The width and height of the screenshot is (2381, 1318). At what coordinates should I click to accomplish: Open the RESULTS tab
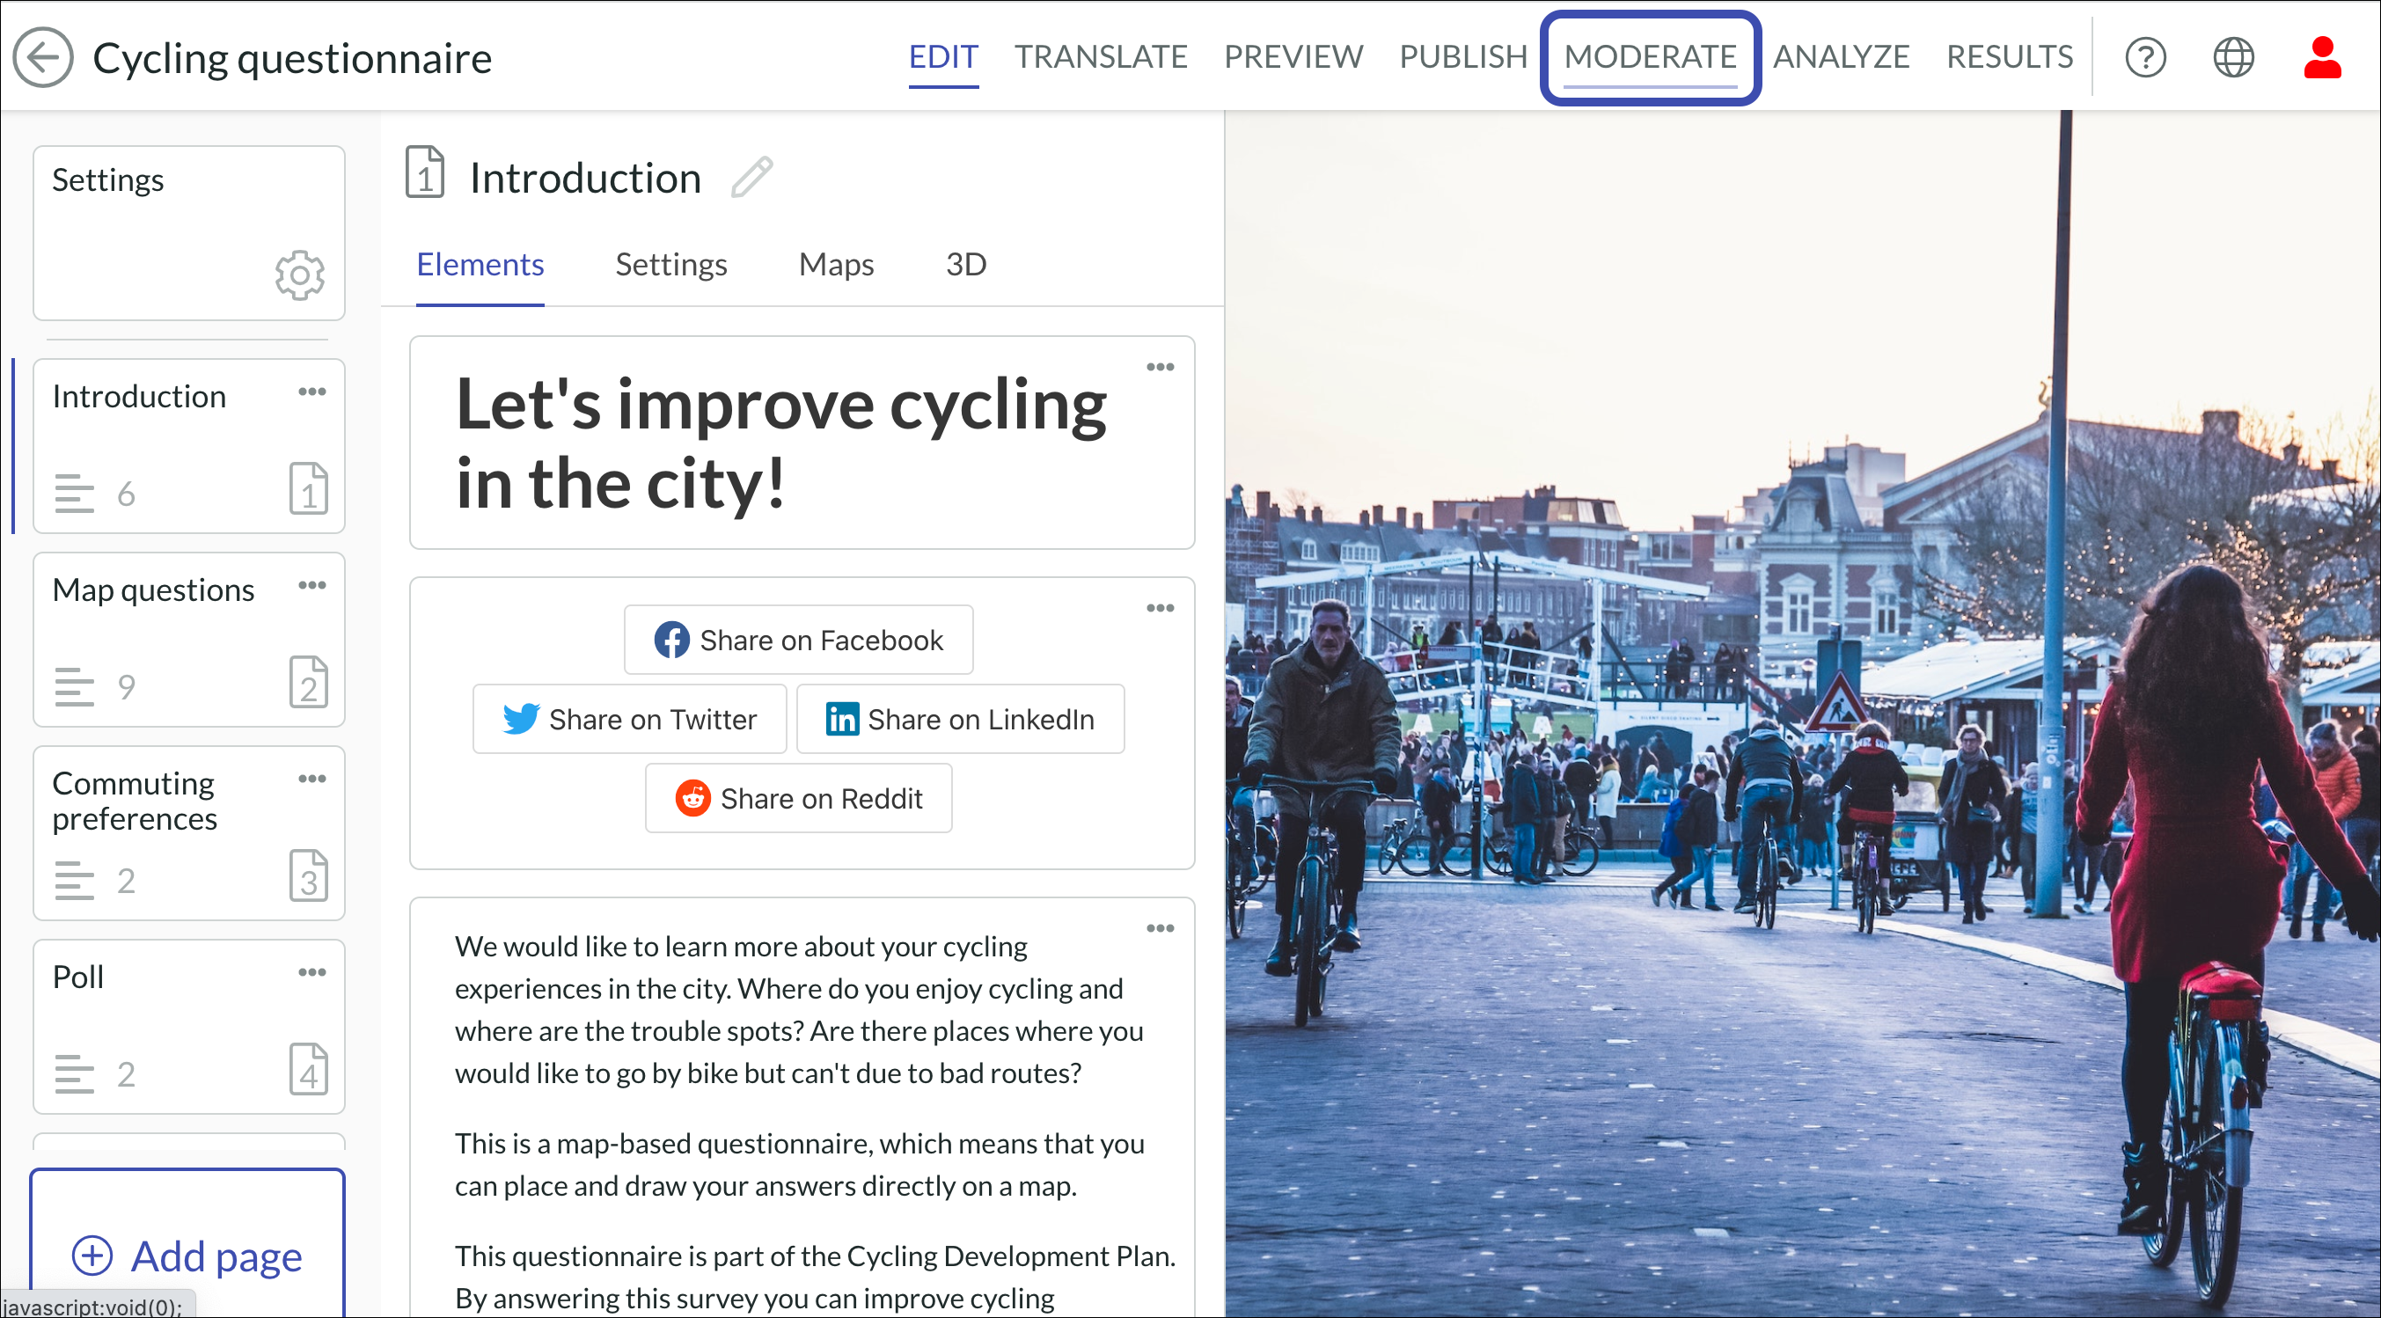(x=2010, y=57)
